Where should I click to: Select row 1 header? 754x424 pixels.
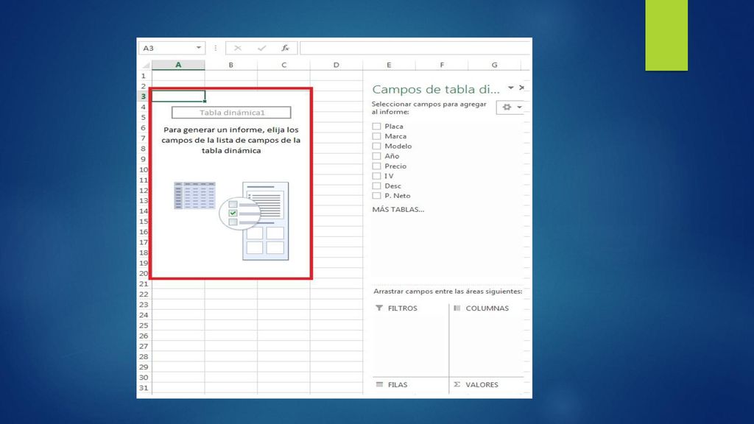(144, 76)
